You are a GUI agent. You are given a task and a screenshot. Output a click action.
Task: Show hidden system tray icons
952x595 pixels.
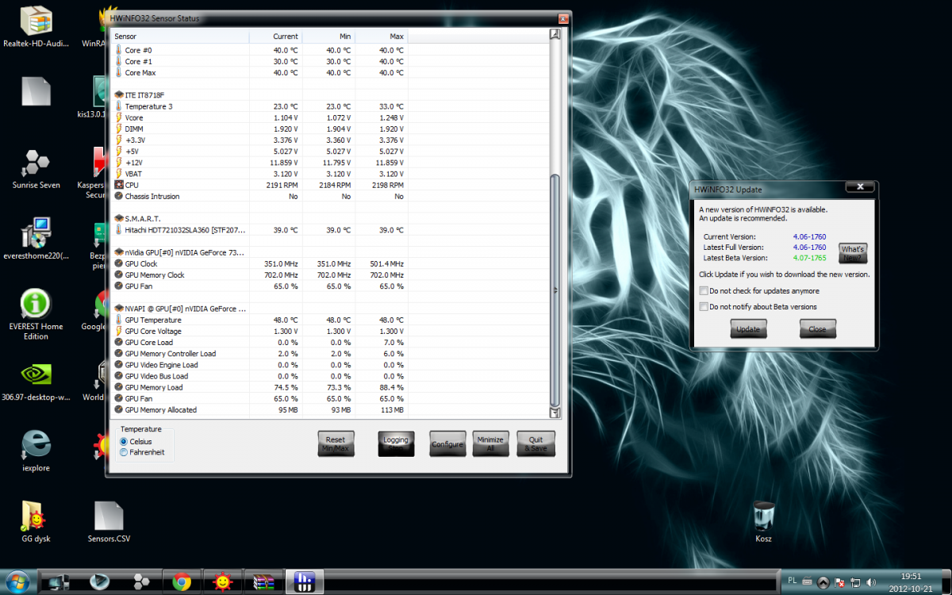(x=823, y=582)
